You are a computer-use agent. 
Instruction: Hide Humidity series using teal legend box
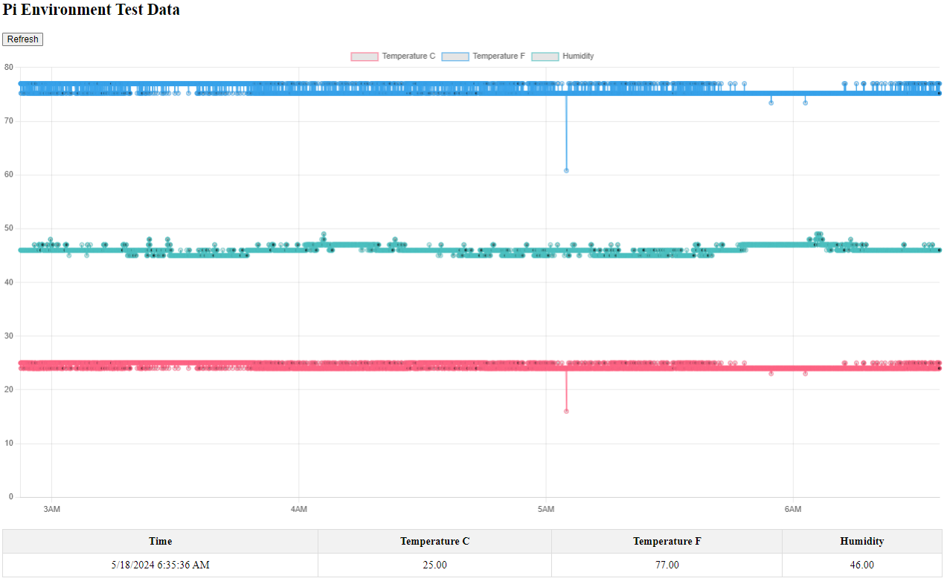click(545, 56)
